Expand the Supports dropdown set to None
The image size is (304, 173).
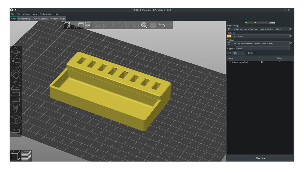(263, 48)
